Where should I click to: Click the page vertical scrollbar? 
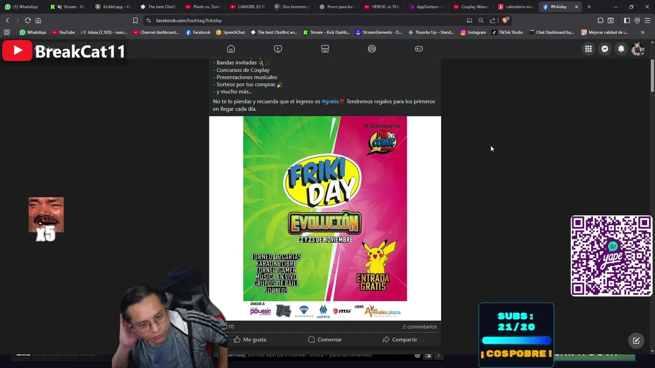[652, 77]
